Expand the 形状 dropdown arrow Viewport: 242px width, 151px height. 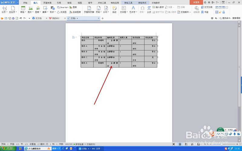point(55,12)
